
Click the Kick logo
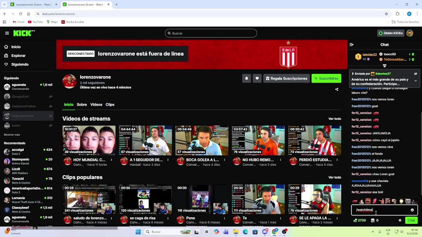[24, 33]
